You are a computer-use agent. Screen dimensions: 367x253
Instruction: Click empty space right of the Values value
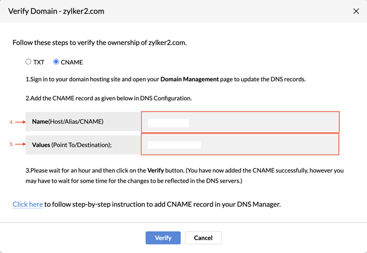pos(272,145)
